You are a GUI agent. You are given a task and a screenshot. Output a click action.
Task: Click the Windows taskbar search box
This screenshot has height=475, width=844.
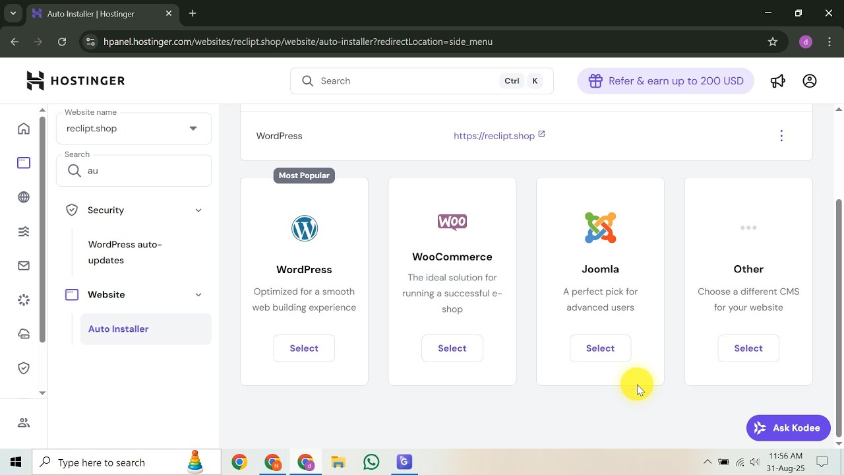(127, 462)
